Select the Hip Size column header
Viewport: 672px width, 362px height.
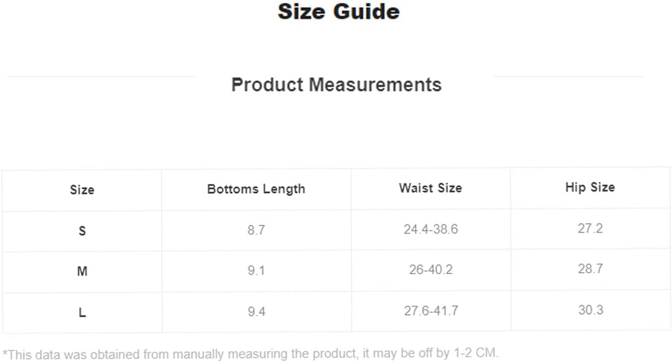[x=590, y=187]
